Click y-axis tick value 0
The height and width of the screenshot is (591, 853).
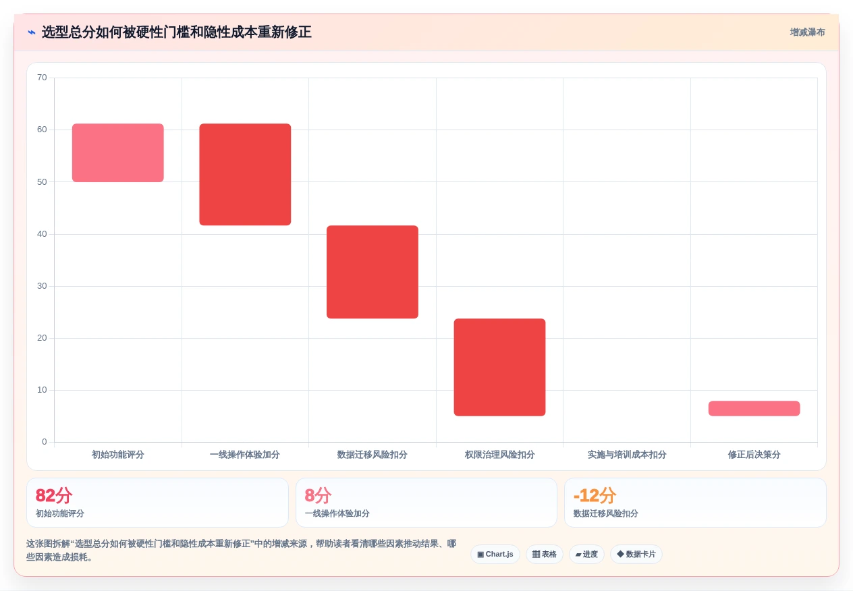pos(45,441)
